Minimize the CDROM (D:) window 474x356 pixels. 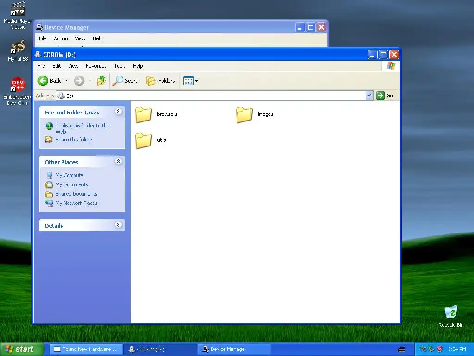(373, 55)
